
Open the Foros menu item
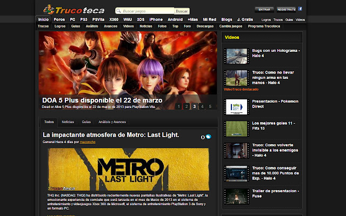coord(59,19)
